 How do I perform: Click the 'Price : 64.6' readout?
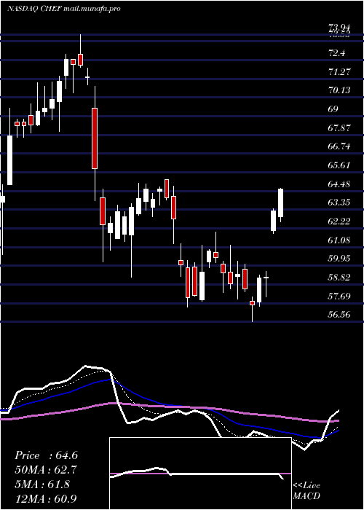46,455
